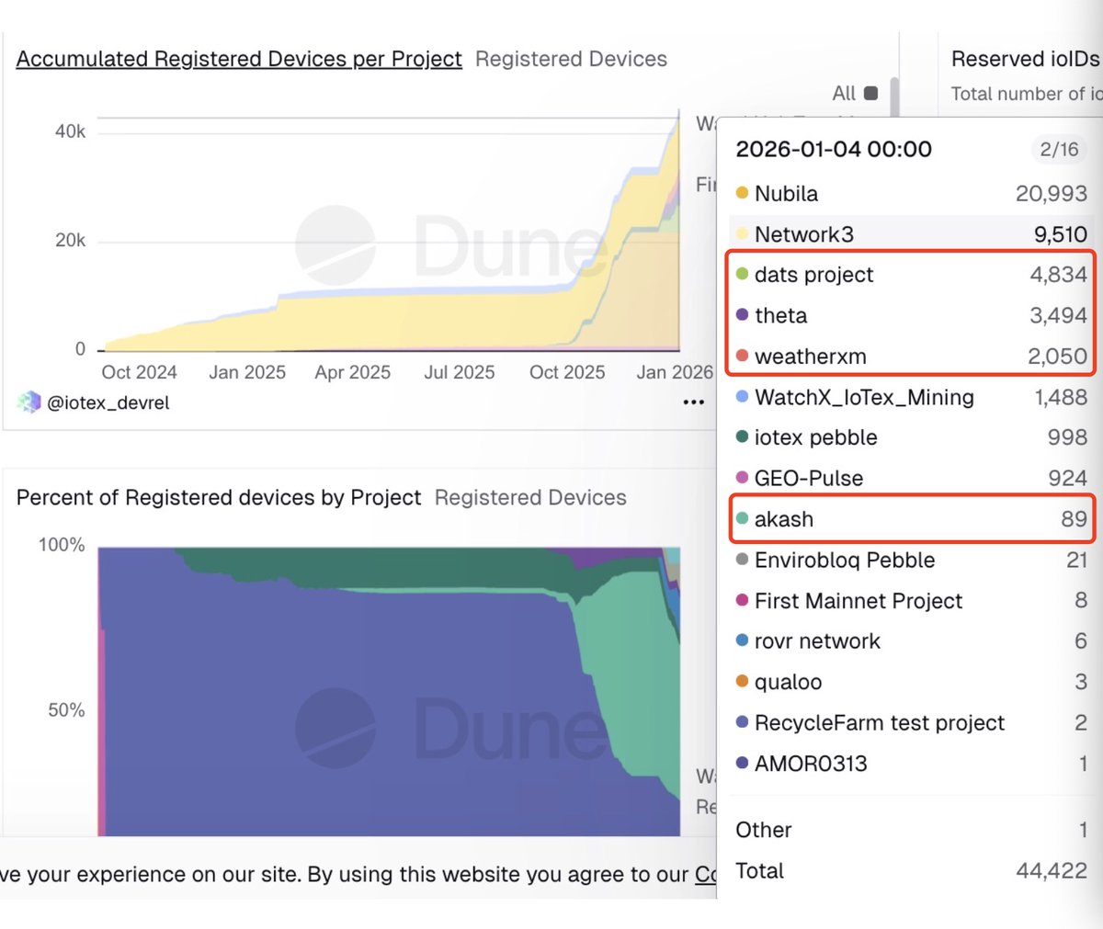Click the Reserved ioIDs panel title
Screen dimensions: 1103x929
(1026, 59)
